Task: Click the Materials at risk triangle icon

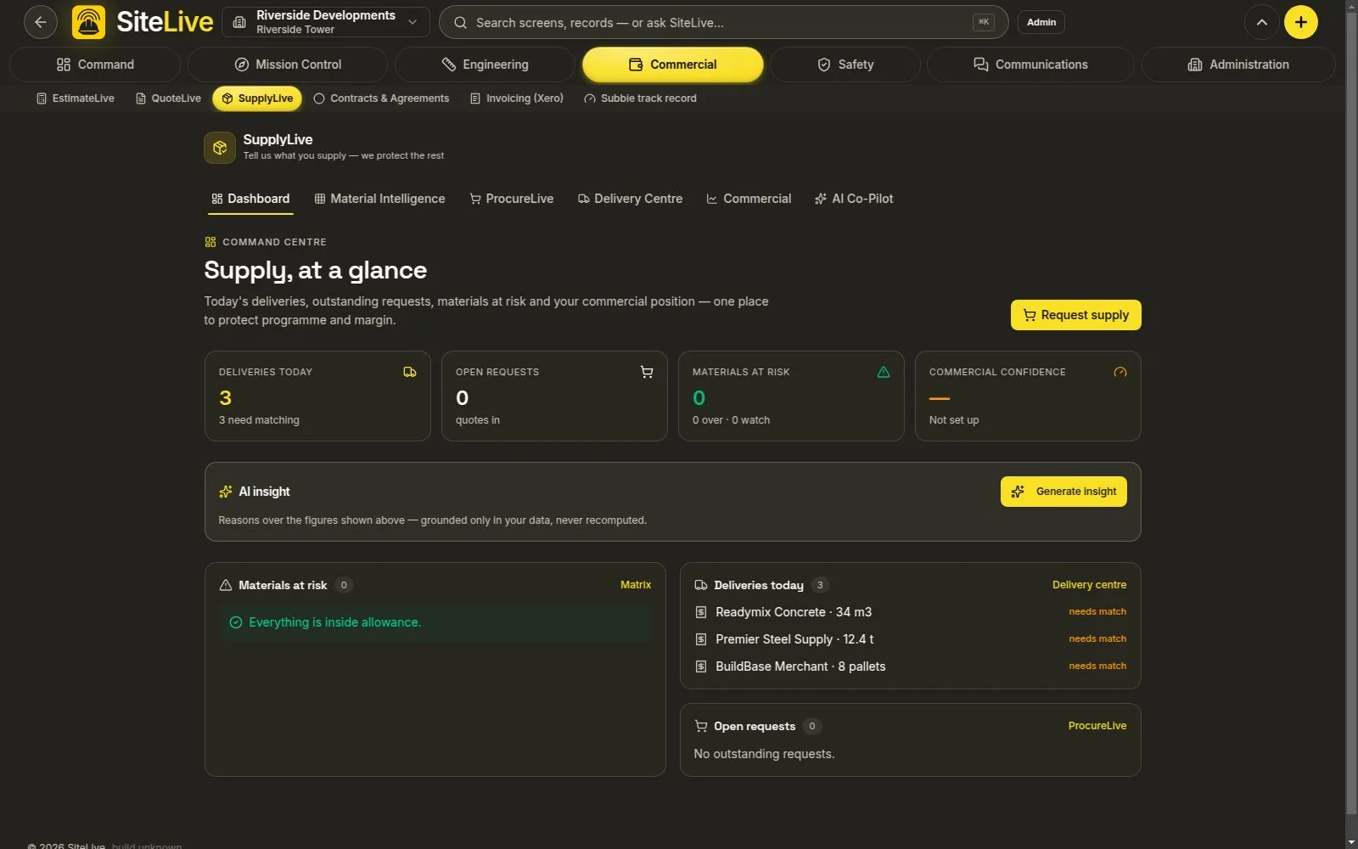Action: point(226,585)
